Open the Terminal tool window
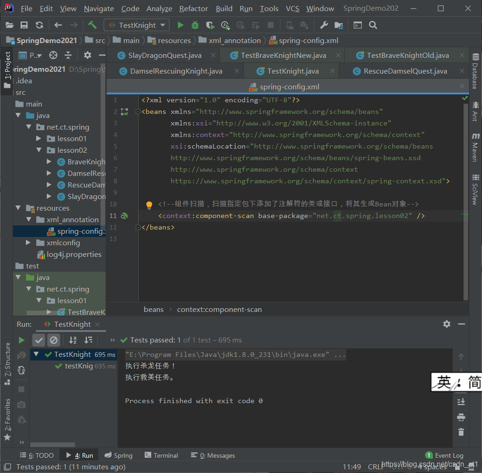Viewport: 482px width, 473px height. tap(162, 455)
